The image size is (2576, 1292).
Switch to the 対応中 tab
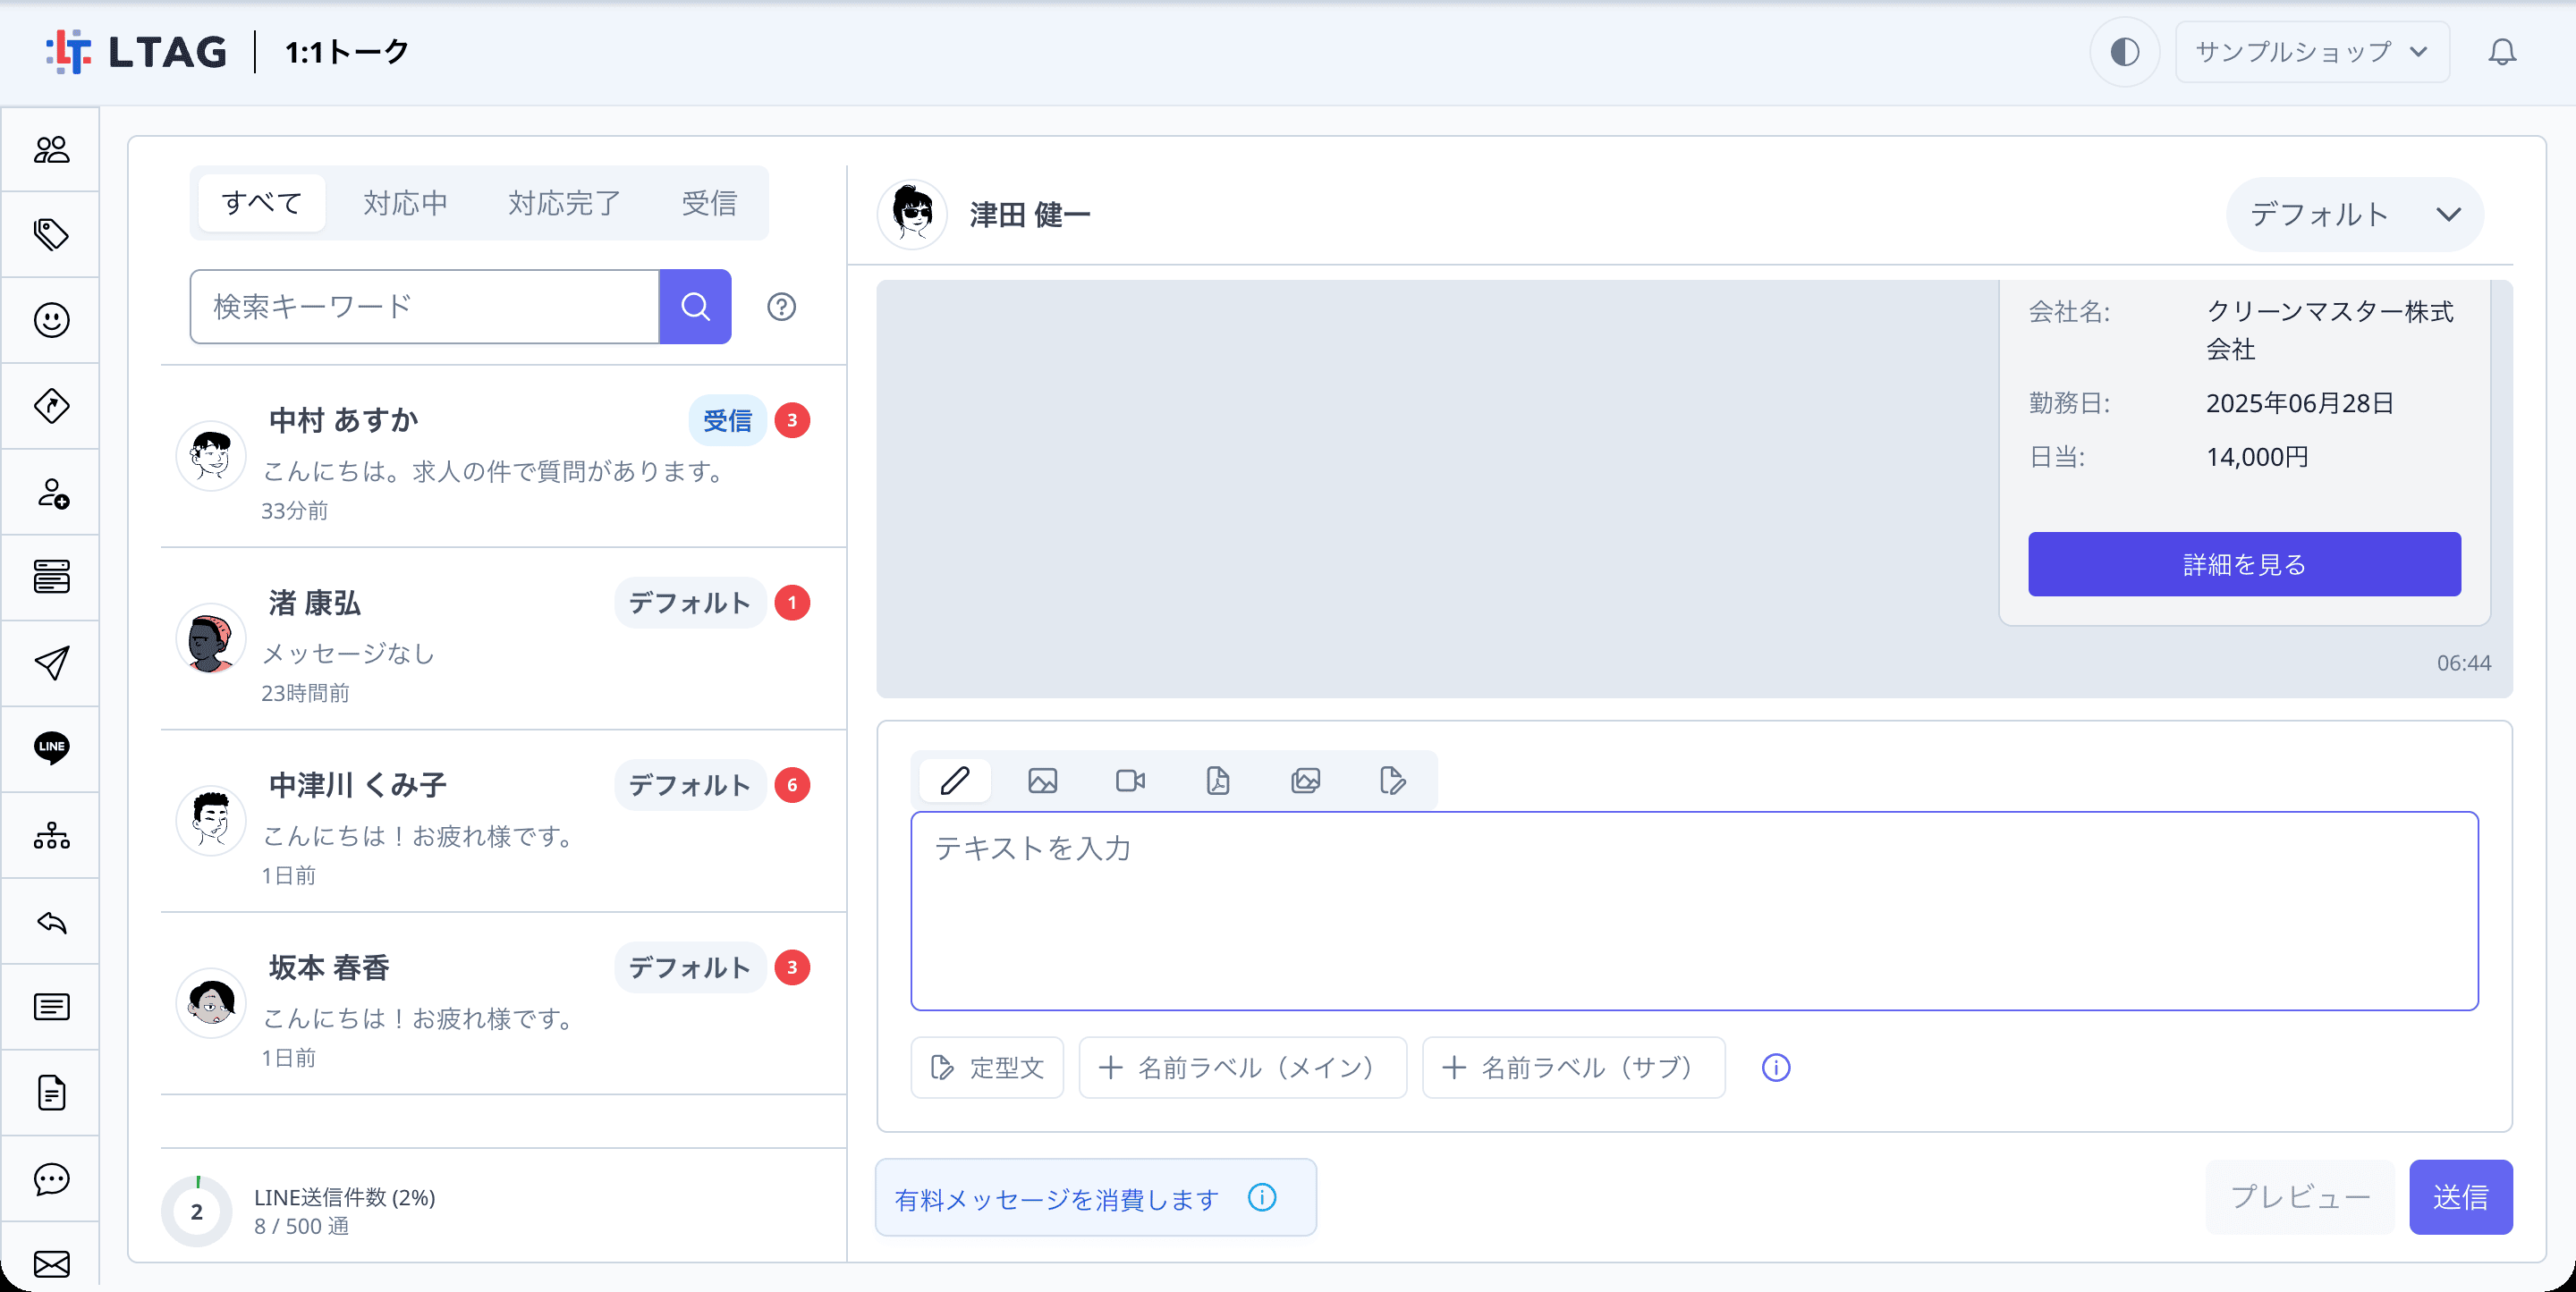405,203
